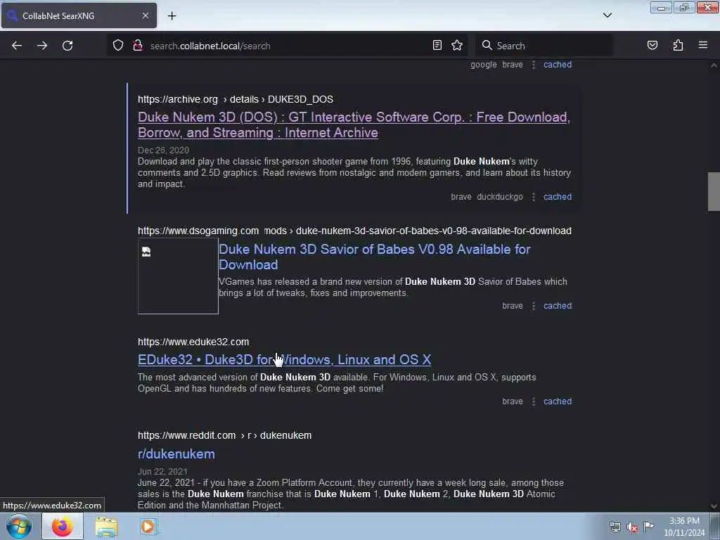The width and height of the screenshot is (720, 540).
Task: Open cached link for dsogaming result
Action: point(558,306)
